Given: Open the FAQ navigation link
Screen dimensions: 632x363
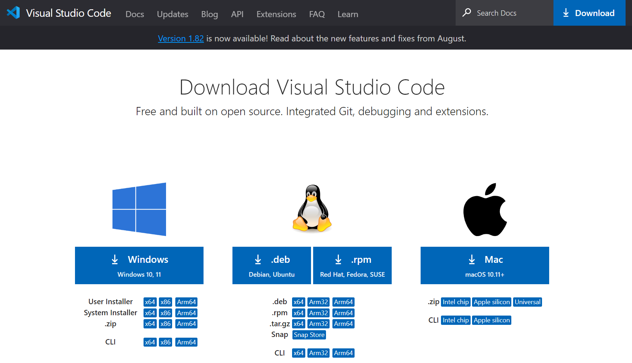Looking at the screenshot, I should 317,14.
